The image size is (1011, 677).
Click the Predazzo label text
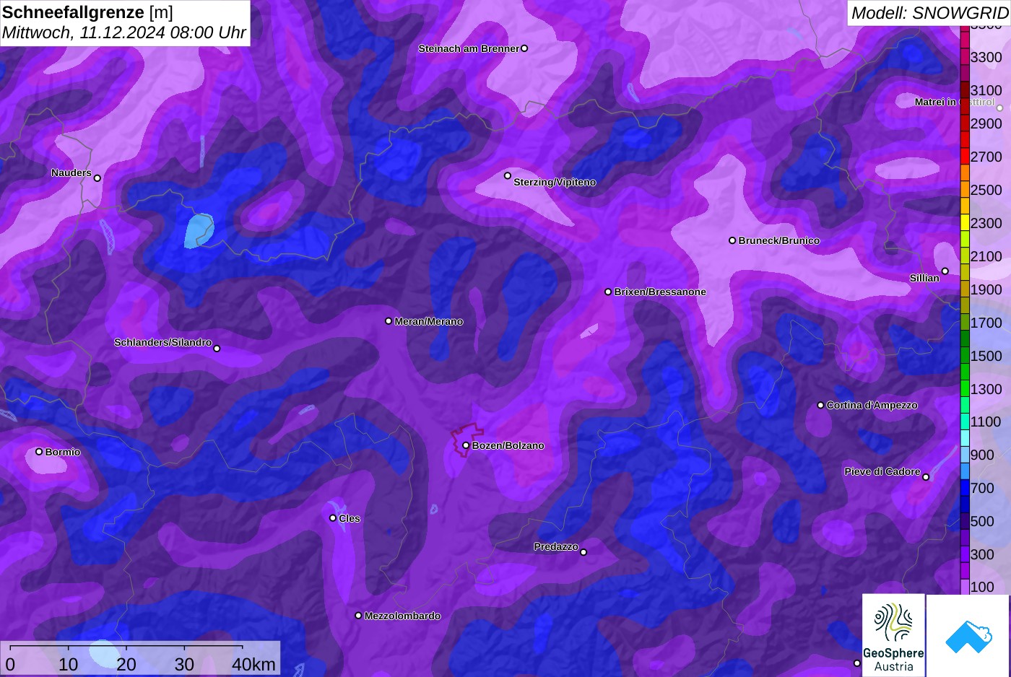556,546
